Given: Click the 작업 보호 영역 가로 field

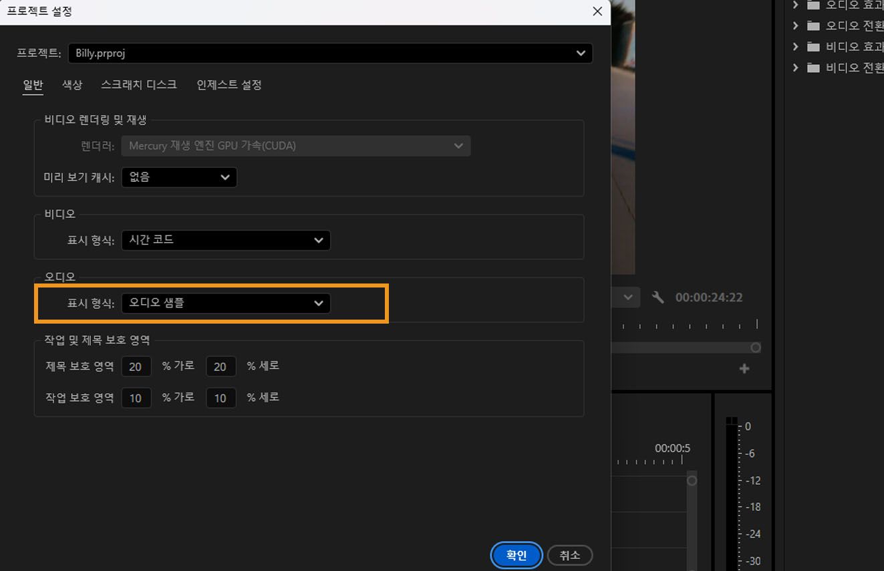Looking at the screenshot, I should tap(136, 398).
